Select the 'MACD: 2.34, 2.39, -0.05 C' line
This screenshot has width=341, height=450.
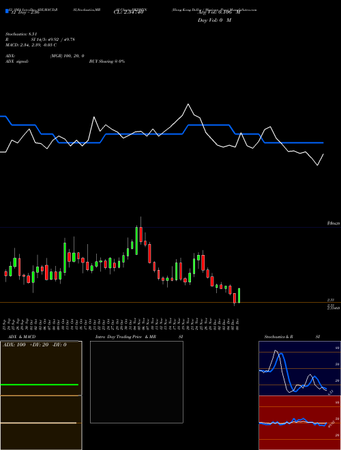click(31, 45)
